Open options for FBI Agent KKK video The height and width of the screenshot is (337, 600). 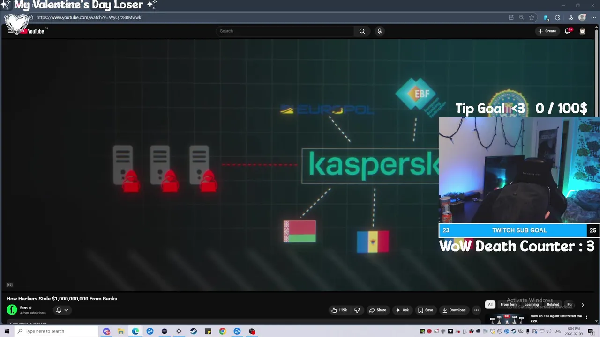pos(586,317)
